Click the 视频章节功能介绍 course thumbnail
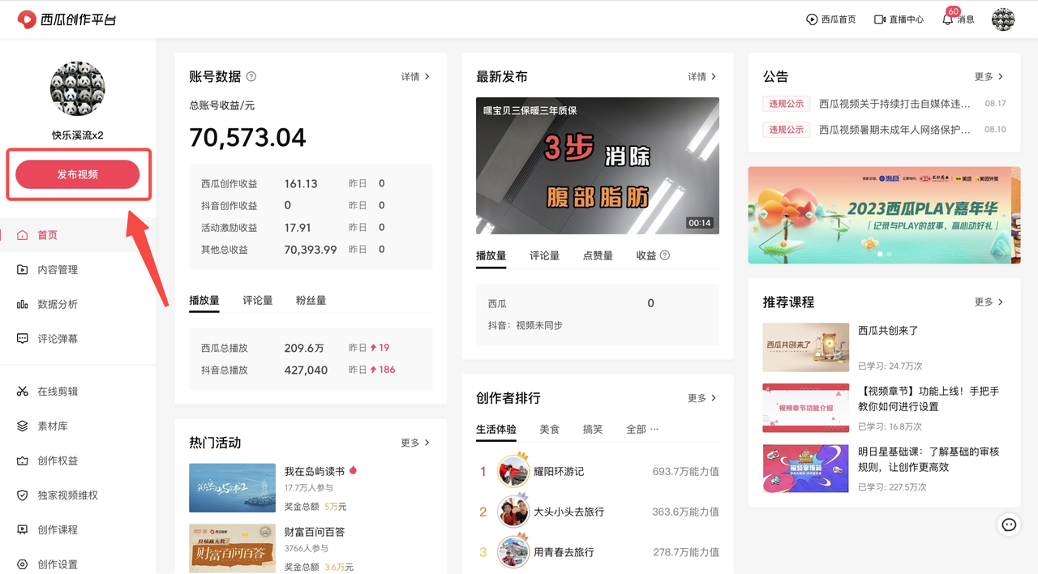 tap(806, 408)
